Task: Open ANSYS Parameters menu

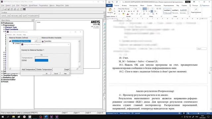Action: click(43, 5)
